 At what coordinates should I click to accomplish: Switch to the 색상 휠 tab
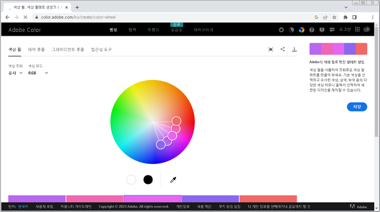pos(15,50)
